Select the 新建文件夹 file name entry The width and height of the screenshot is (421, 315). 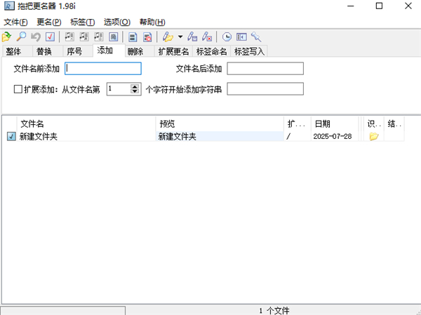tap(39, 136)
